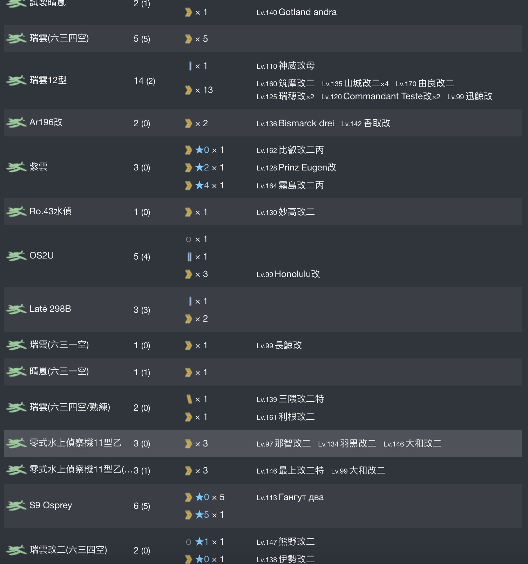Screen dimensions: 528x564
Task: Click ship Lv.128 Prinz Eugen改
Action: click(x=296, y=168)
